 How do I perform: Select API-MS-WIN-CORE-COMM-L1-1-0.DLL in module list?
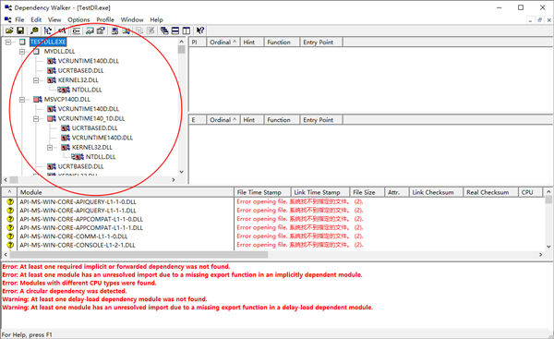[x=74, y=236]
